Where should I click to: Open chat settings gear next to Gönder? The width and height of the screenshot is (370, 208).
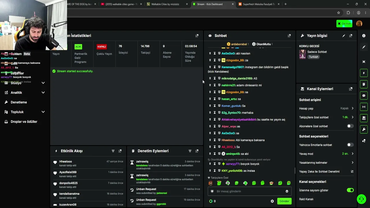pos(272,201)
